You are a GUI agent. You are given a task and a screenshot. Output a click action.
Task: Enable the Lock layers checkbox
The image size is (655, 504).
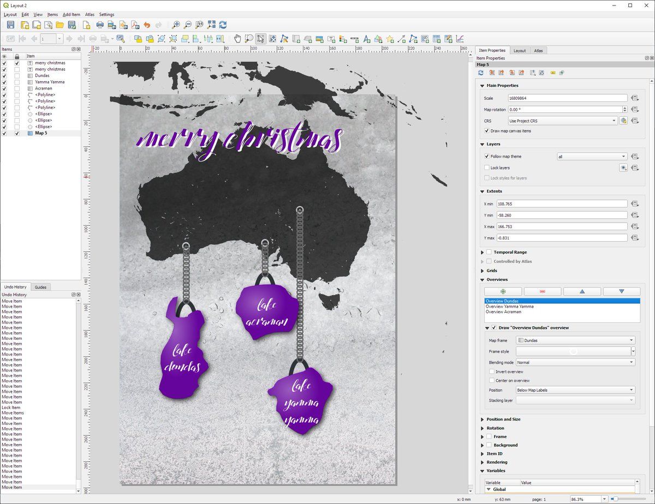point(486,168)
